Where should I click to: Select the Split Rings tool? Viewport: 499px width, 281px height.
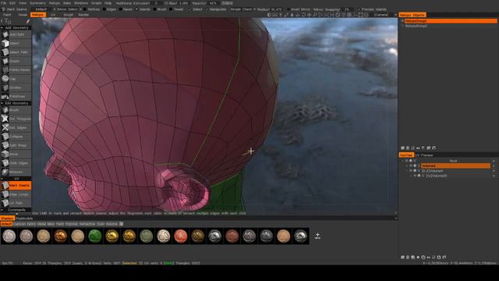(16, 145)
